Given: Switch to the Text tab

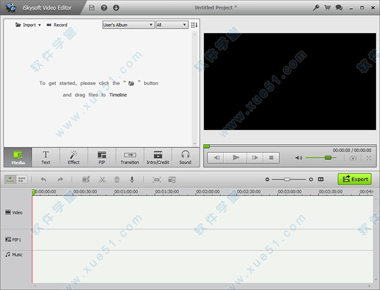Looking at the screenshot, I should pyautogui.click(x=46, y=157).
